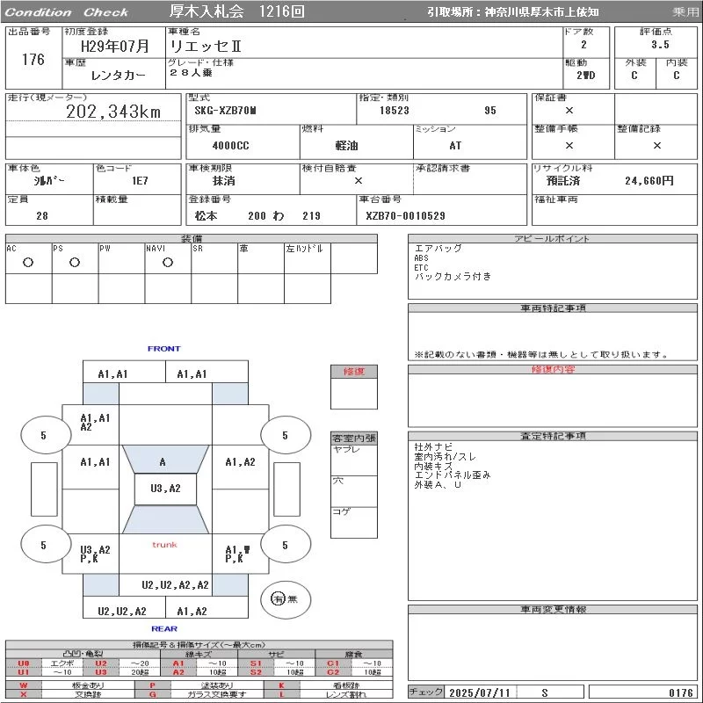The width and height of the screenshot is (703, 703).
Task: Click the transmission value AT
Action: 455,146
